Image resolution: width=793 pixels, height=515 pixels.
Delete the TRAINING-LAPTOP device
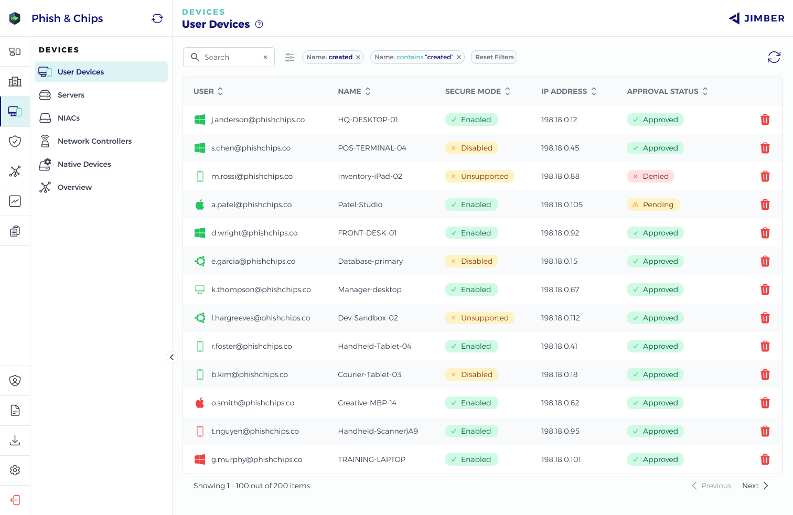click(x=765, y=459)
